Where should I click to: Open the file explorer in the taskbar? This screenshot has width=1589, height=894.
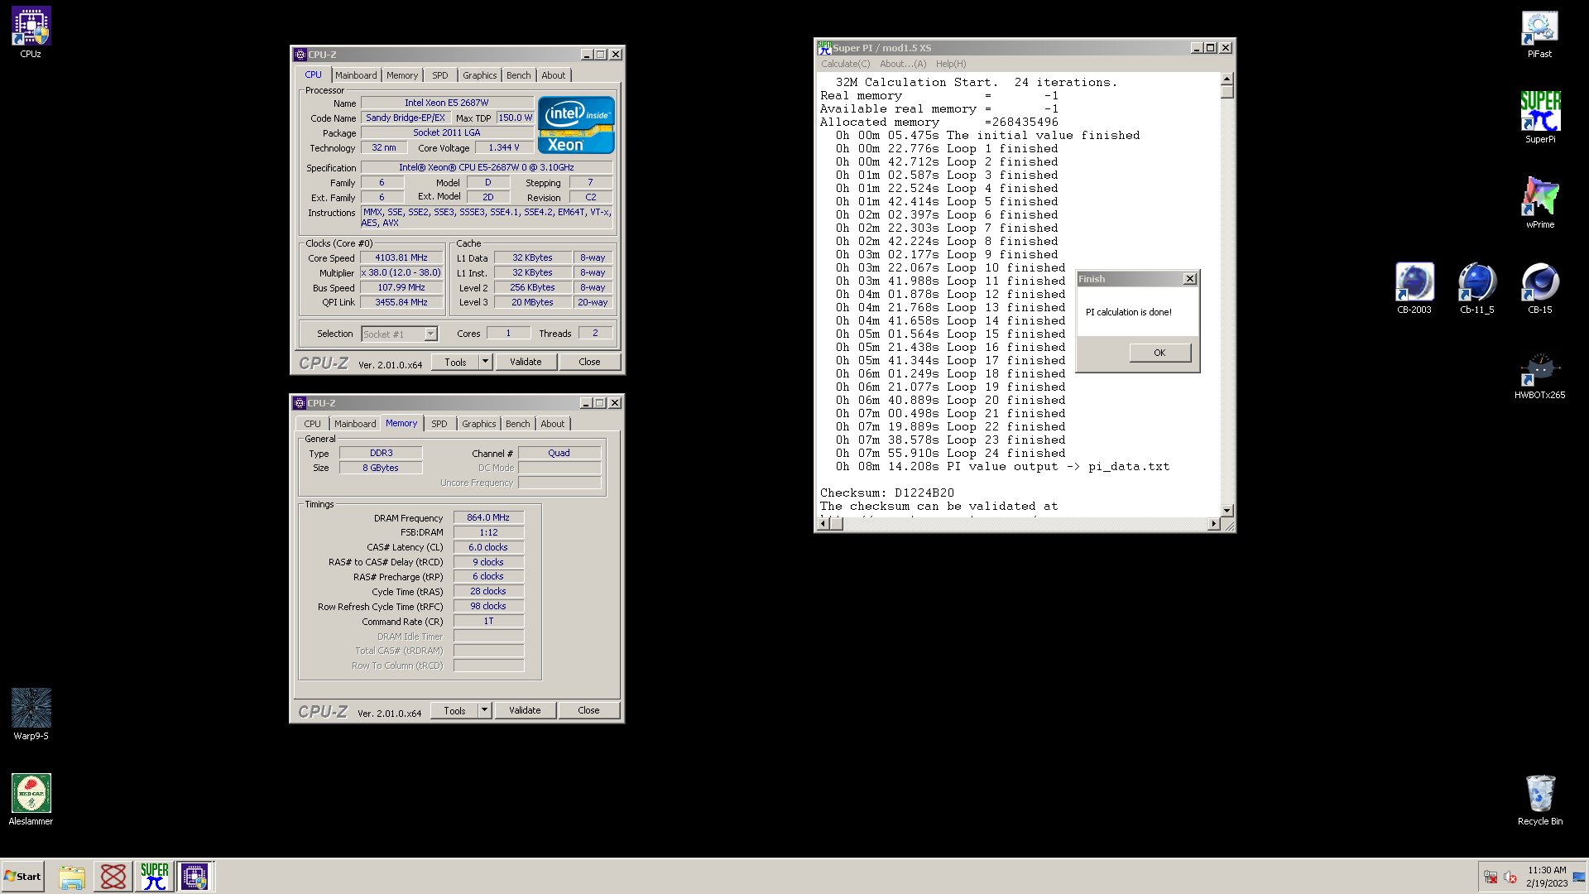[72, 877]
